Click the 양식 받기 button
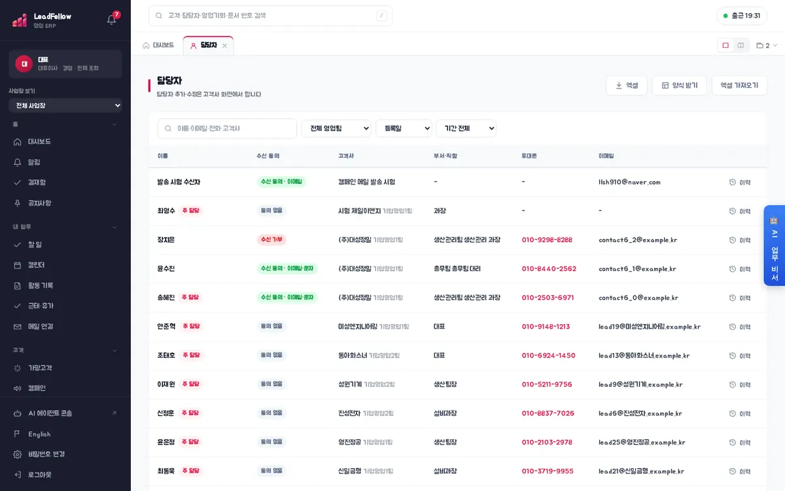 coord(679,85)
